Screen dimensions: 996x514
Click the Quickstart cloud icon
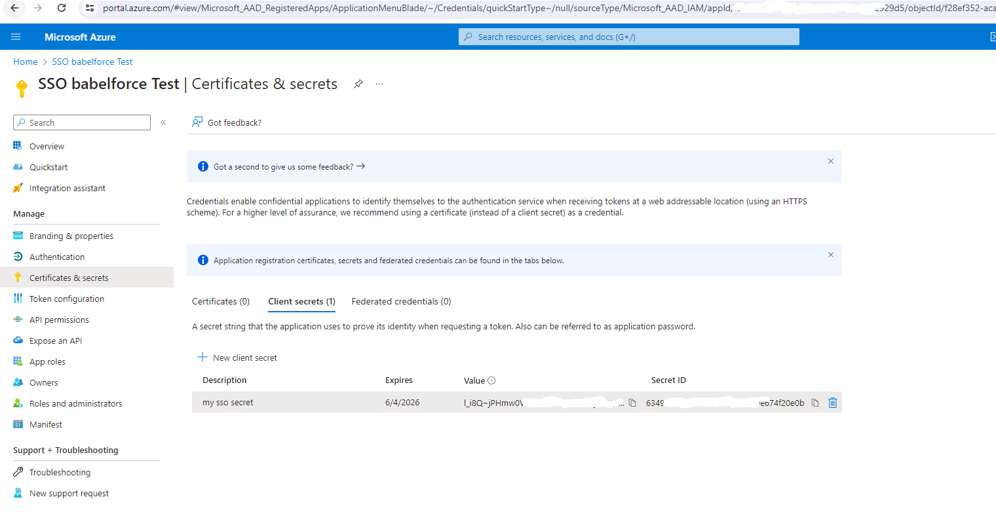18,167
